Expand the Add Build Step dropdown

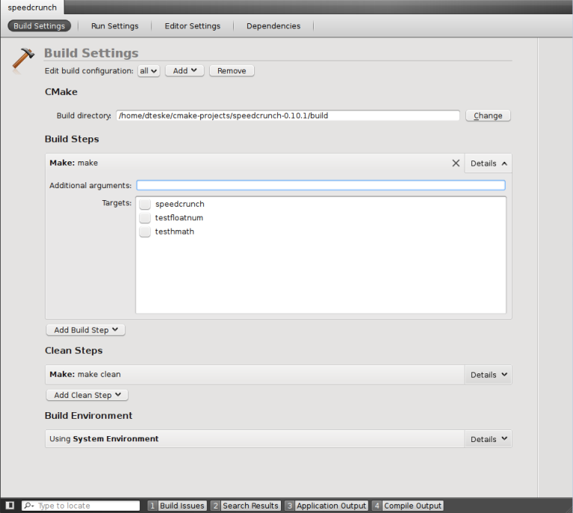(85, 330)
